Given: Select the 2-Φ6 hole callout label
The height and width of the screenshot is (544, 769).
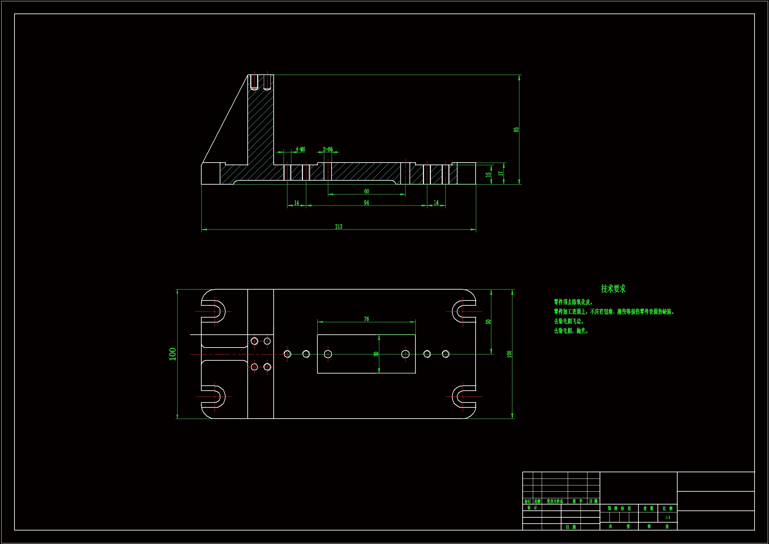Looking at the screenshot, I should (x=328, y=149).
